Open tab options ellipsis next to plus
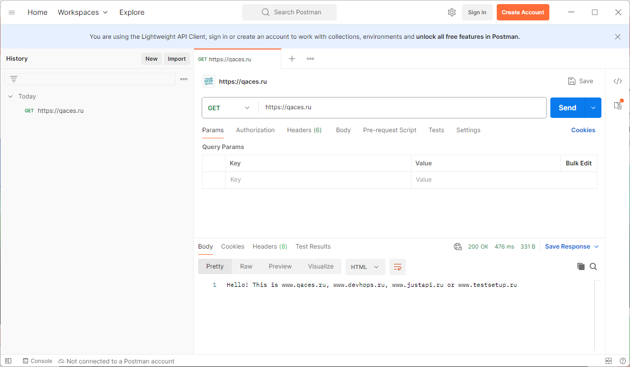This screenshot has height=367, width=630. (x=310, y=59)
